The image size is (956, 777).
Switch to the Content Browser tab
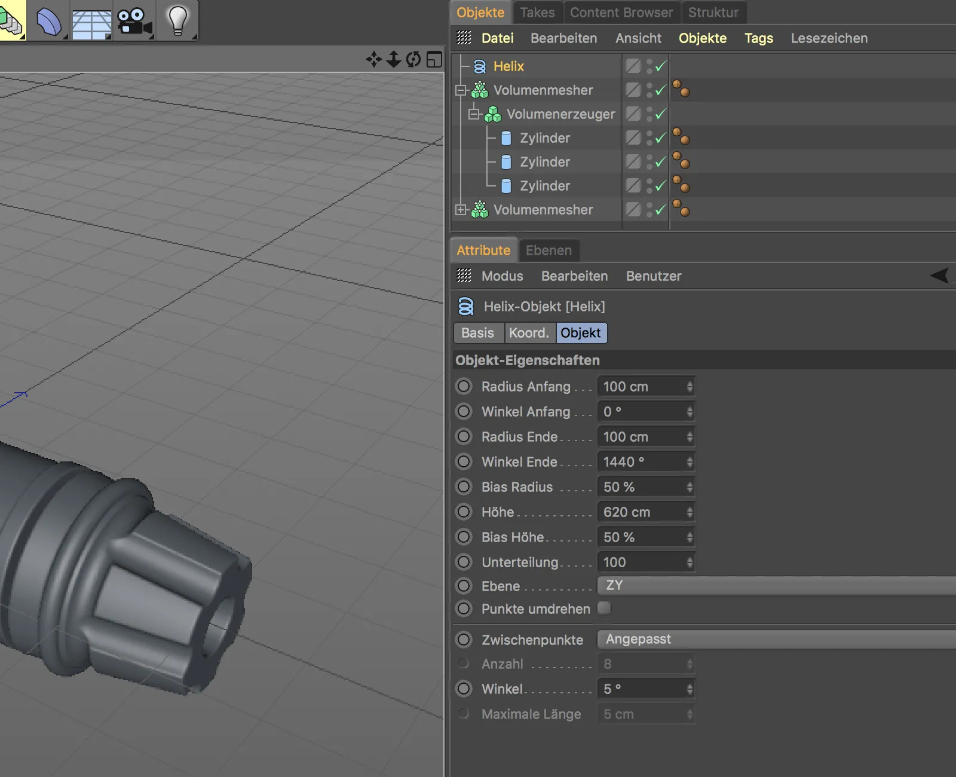tap(621, 13)
